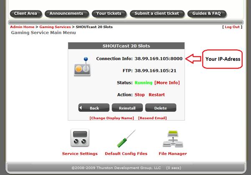Open Guides & FAQ
Image resolution: width=251 pixels, height=175 pixels.
pyautogui.click(x=207, y=13)
